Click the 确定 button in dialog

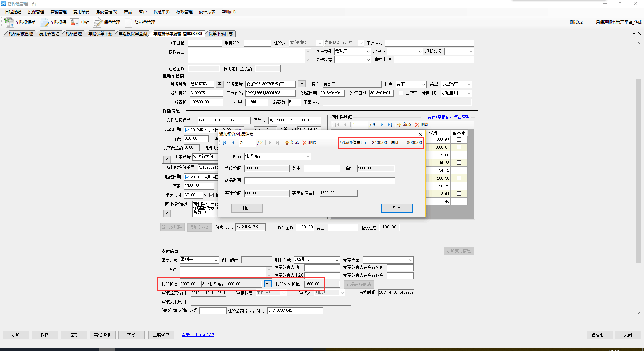(x=247, y=208)
